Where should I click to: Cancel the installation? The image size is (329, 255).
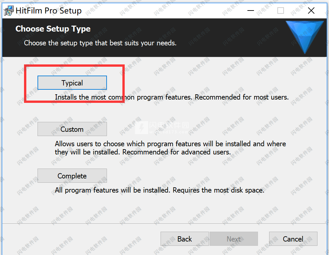tap(293, 239)
